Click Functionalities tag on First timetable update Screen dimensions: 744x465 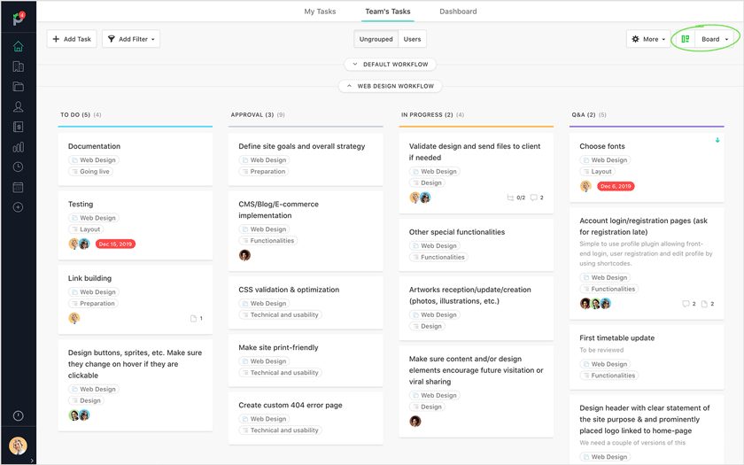[x=608, y=376]
